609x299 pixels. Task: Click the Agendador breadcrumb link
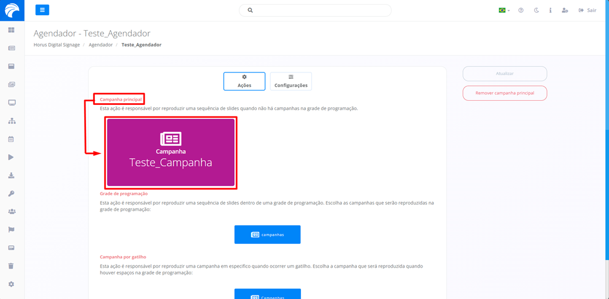point(101,45)
